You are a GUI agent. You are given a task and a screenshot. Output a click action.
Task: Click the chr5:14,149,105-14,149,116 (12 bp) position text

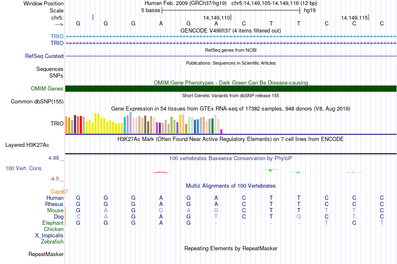coord(274,3)
